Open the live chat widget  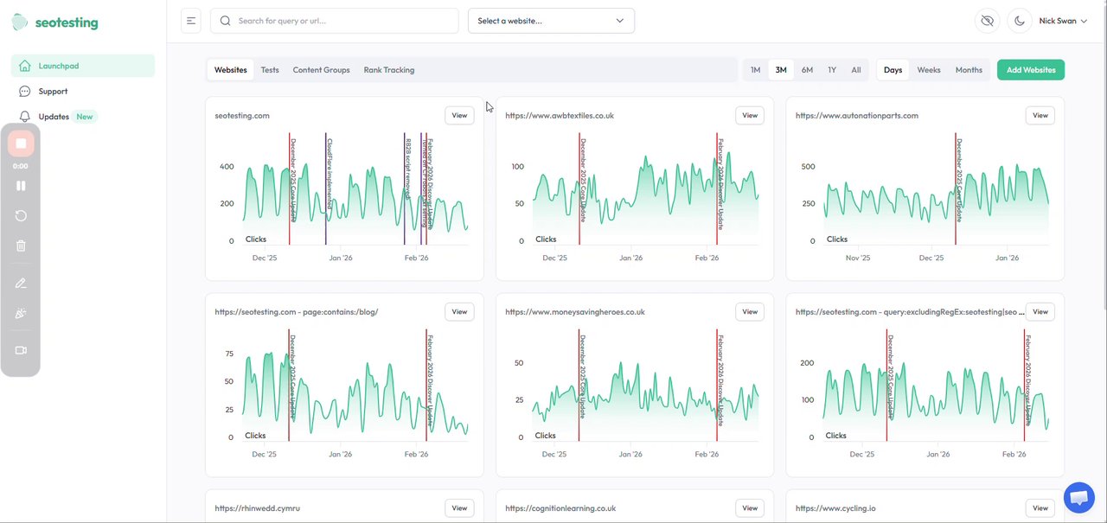[x=1078, y=498]
